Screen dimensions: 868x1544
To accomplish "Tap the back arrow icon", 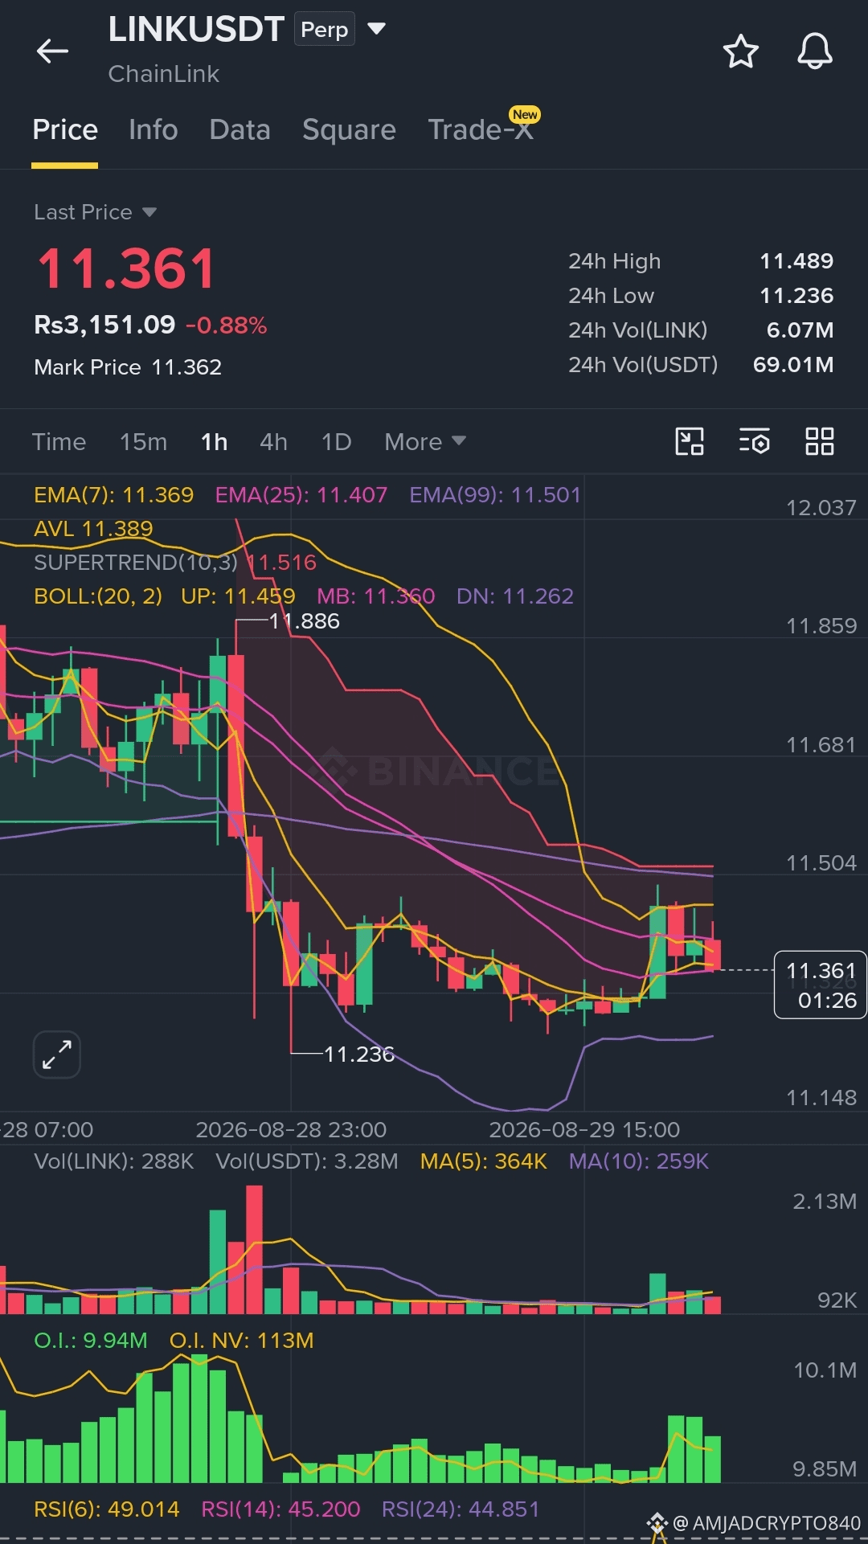I will [53, 51].
